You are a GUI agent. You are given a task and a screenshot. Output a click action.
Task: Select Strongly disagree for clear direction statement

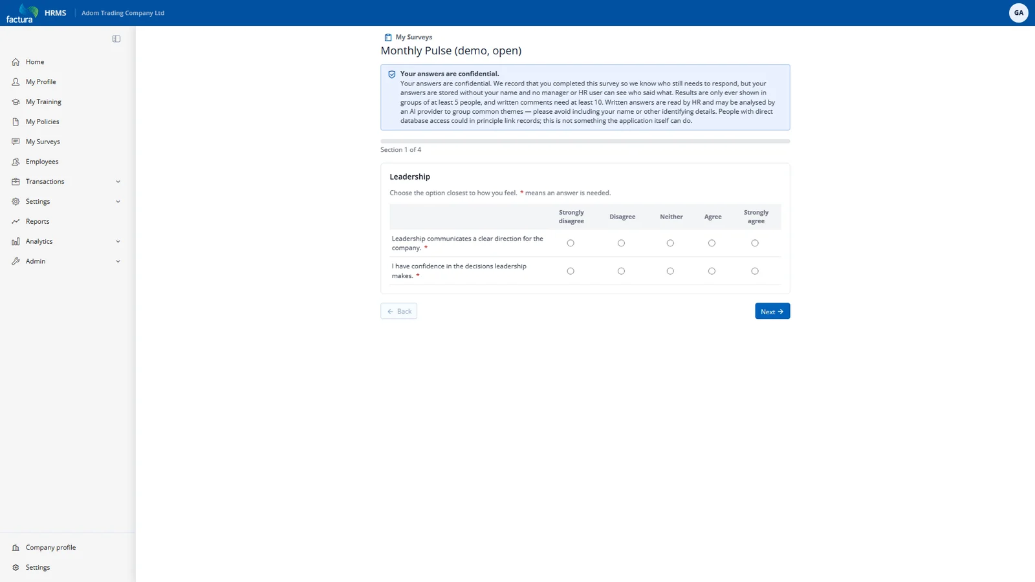[571, 243]
